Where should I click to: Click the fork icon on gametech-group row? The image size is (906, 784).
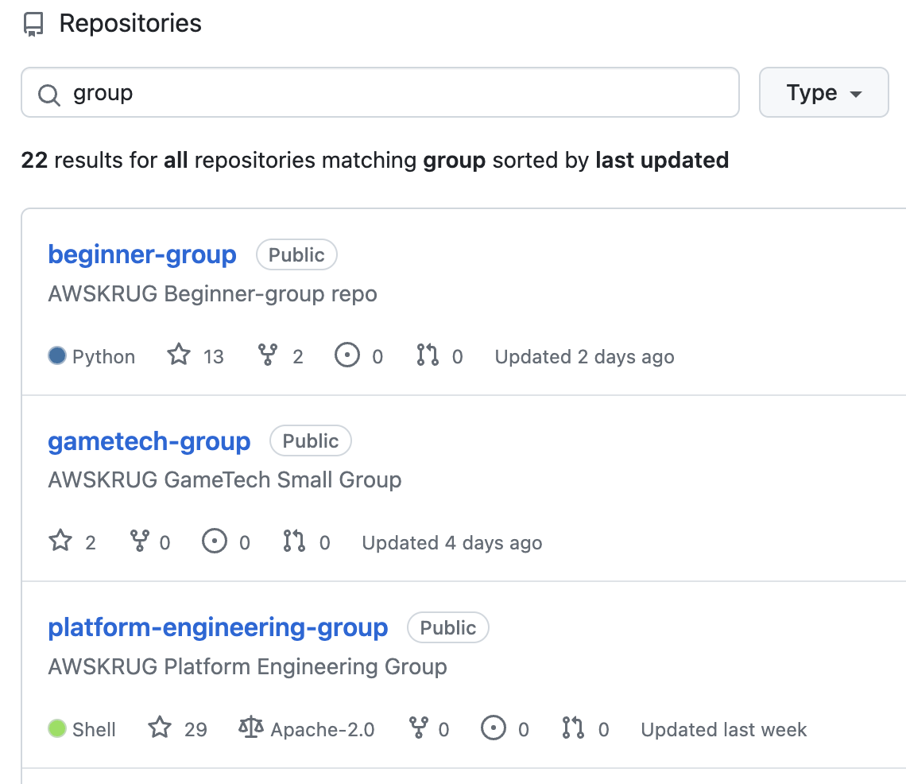click(140, 541)
